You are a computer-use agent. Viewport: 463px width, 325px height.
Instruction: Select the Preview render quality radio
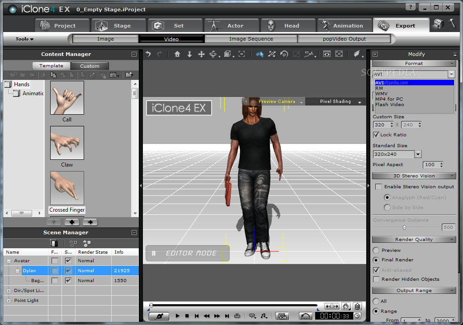point(376,251)
